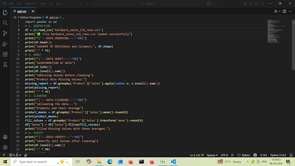Open the File menu
This screenshot has width=295, height=166.
coord(11,3)
